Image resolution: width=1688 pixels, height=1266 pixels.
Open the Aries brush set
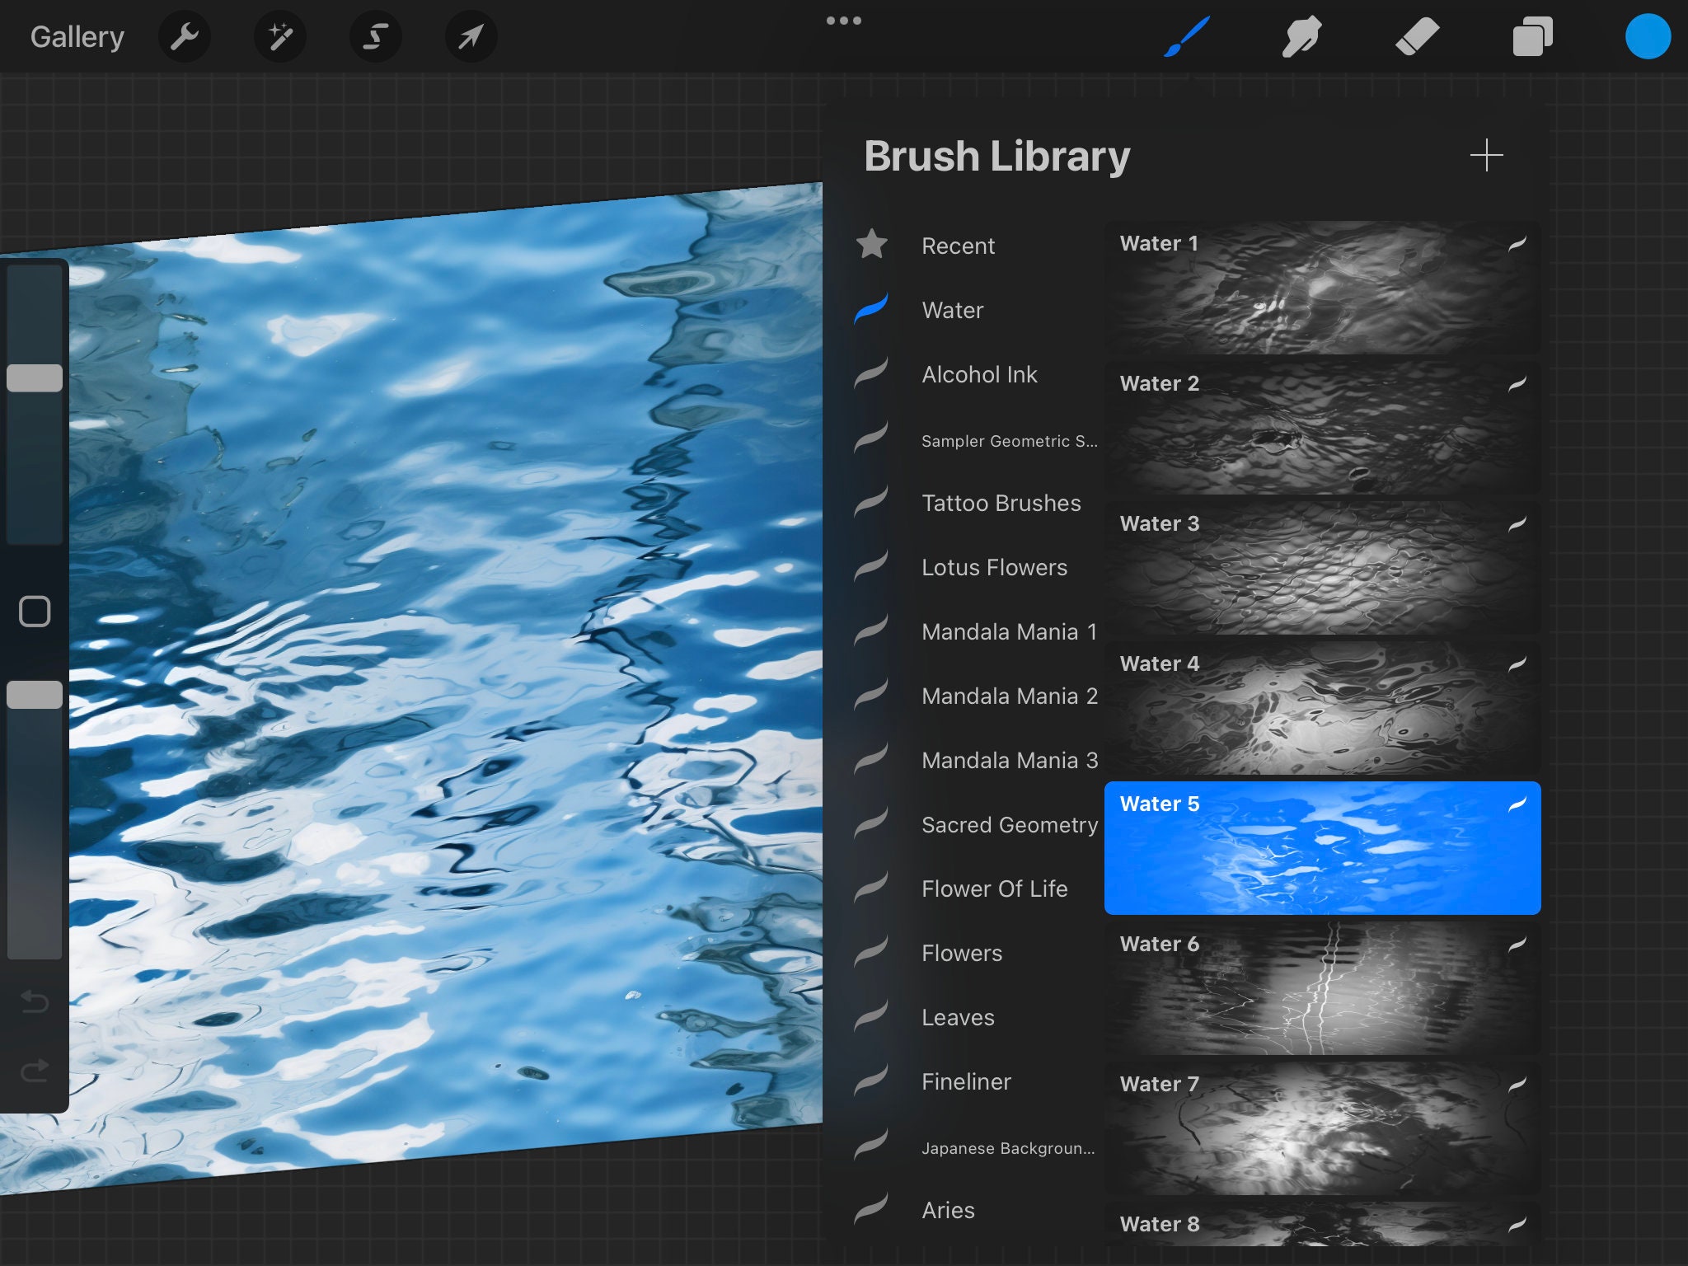pos(948,1210)
